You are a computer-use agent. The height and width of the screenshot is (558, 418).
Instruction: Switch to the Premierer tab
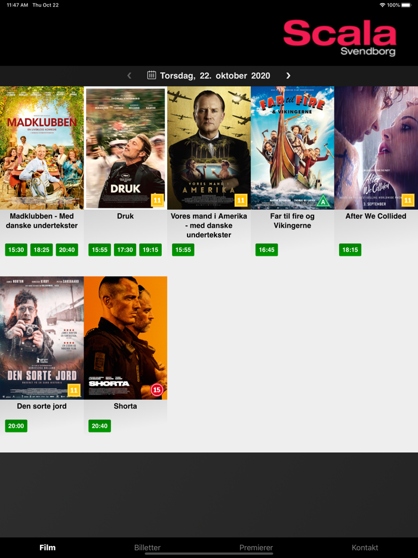tap(256, 547)
